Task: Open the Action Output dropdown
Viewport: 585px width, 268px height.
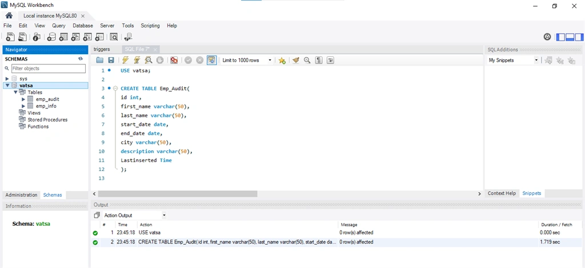Action: (x=135, y=215)
